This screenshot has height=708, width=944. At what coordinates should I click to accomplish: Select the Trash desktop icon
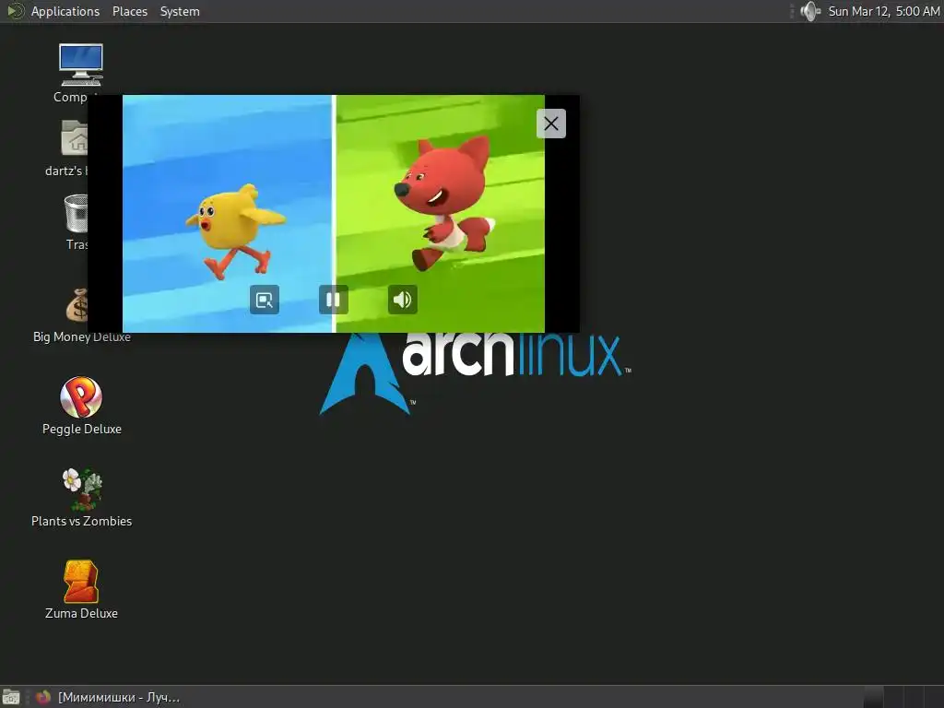point(76,213)
